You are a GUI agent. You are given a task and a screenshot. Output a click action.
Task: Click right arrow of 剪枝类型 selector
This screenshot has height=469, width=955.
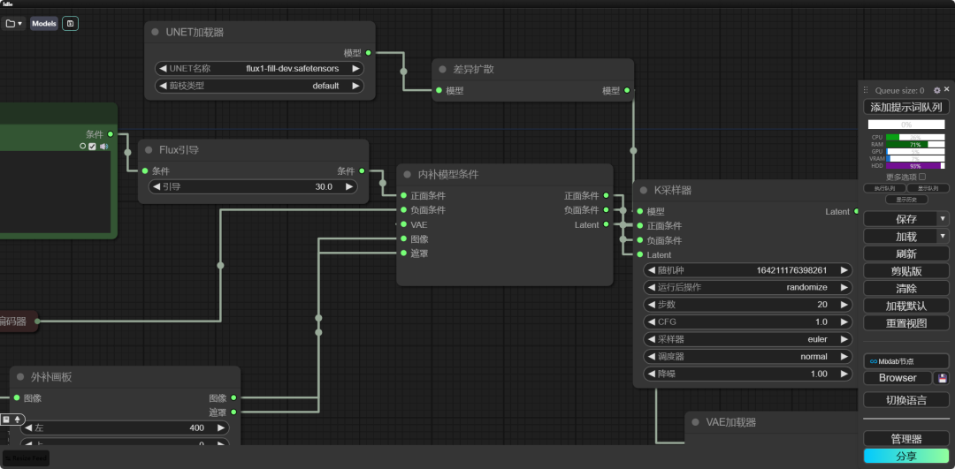pyautogui.click(x=355, y=86)
